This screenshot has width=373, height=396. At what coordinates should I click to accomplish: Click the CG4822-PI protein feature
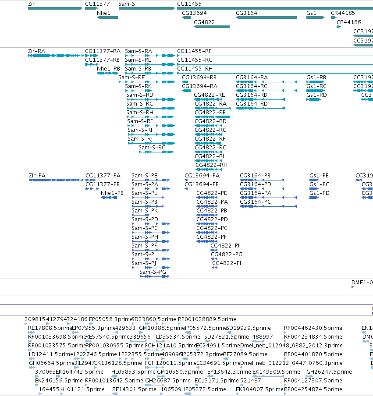[x=214, y=250]
